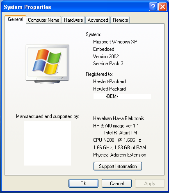The width and height of the screenshot is (169, 193).
Task: Close the System Properties dialog
Action: click(162, 7)
